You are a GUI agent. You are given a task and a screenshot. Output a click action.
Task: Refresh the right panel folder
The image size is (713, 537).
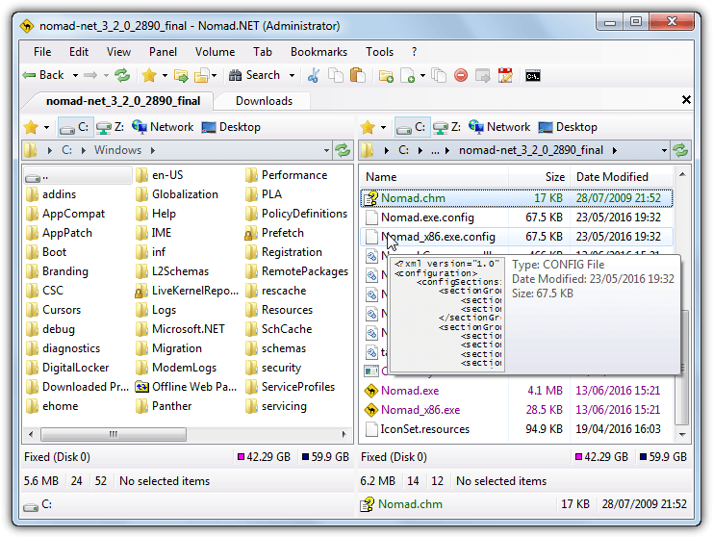(x=680, y=150)
